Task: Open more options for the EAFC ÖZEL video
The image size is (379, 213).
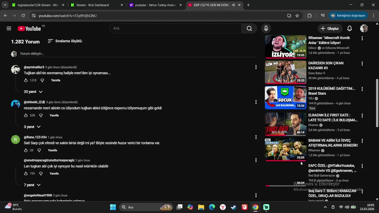Action: [362, 166]
